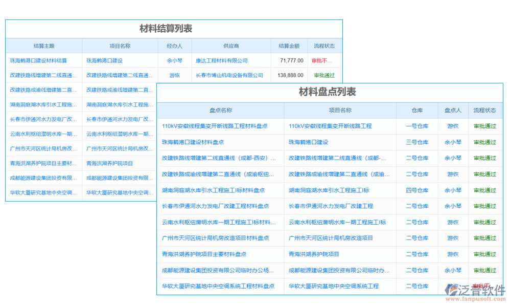Select supplier 长春市博山机电设备有限公司

coord(229,75)
